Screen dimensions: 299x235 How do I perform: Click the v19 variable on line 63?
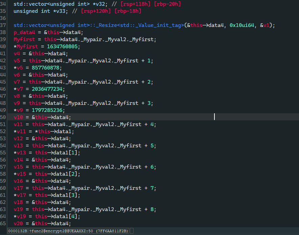(x=18, y=209)
